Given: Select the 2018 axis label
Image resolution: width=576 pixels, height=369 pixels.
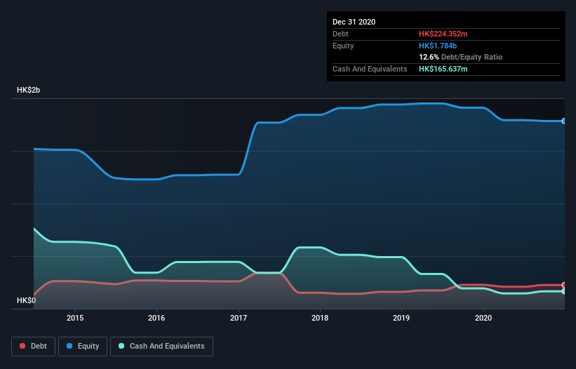Looking at the screenshot, I should 320,318.
